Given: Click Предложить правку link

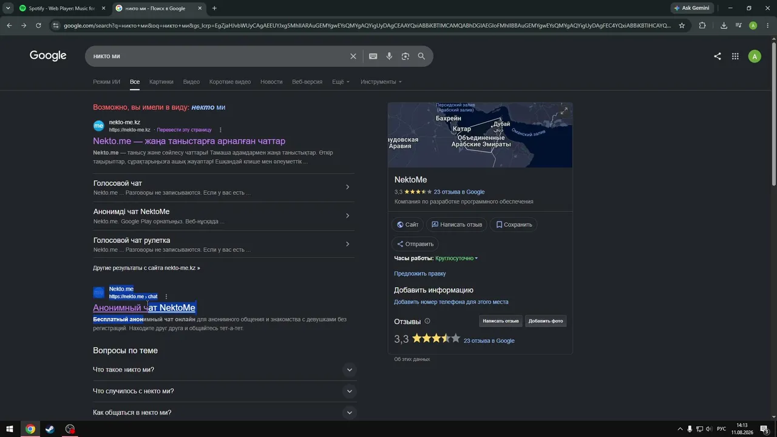Looking at the screenshot, I should click(x=420, y=274).
